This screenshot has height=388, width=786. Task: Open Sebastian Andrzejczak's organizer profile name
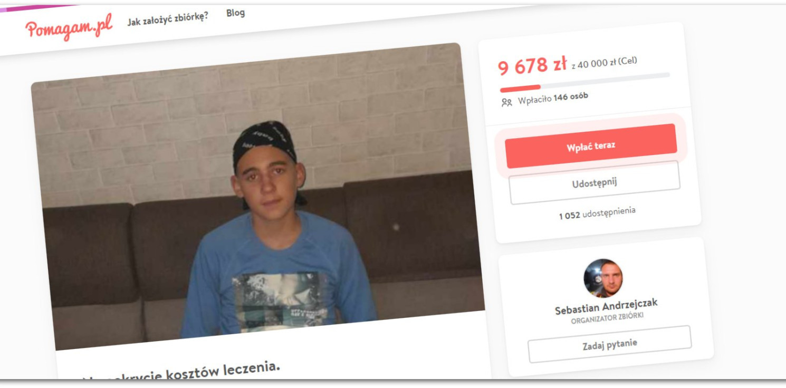click(x=606, y=306)
